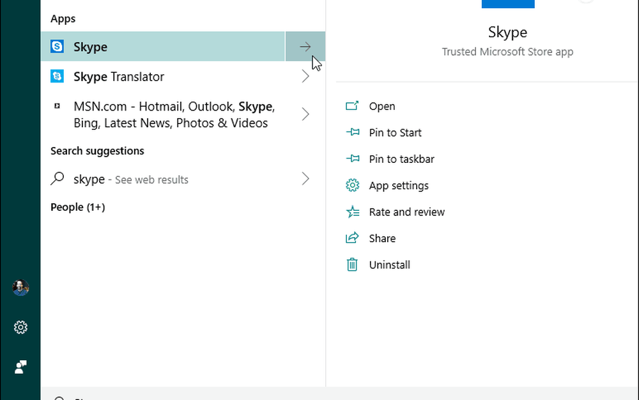This screenshot has width=639, height=400.
Task: Click the gear icon for App settings
Action: (352, 185)
